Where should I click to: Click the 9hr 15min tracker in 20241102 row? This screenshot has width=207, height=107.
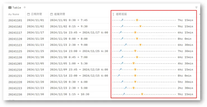(x=153, y=26)
